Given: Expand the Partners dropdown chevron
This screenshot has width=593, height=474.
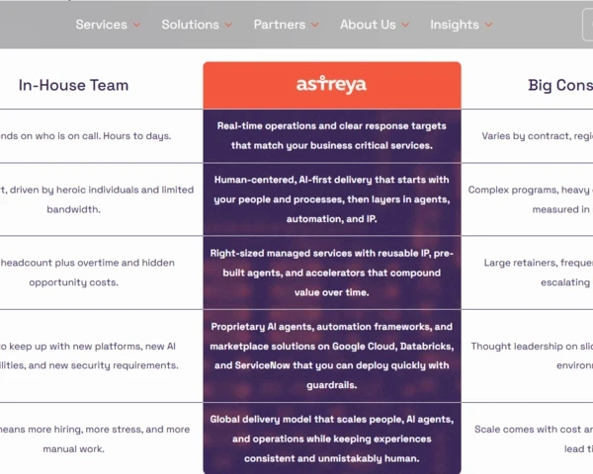Looking at the screenshot, I should coord(315,25).
